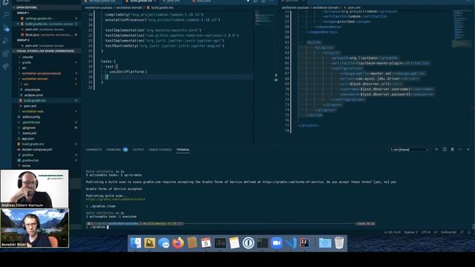Change the LF end-of-line setting
Image resolution: width=475 pixels, height=267 pixels.
[436, 232]
